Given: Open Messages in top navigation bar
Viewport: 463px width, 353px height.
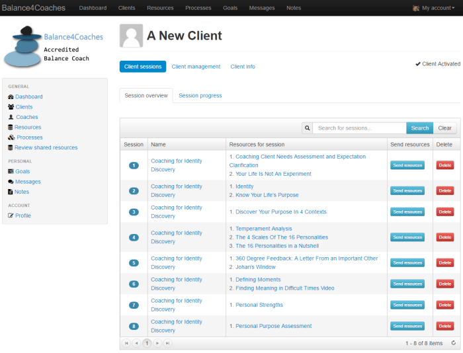Looking at the screenshot, I should click(x=262, y=8).
